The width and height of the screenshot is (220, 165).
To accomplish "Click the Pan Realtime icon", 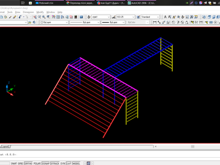I will tap(35, 17).
